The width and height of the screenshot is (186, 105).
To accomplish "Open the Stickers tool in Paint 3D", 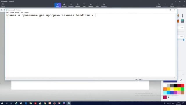I will click(78, 5).
